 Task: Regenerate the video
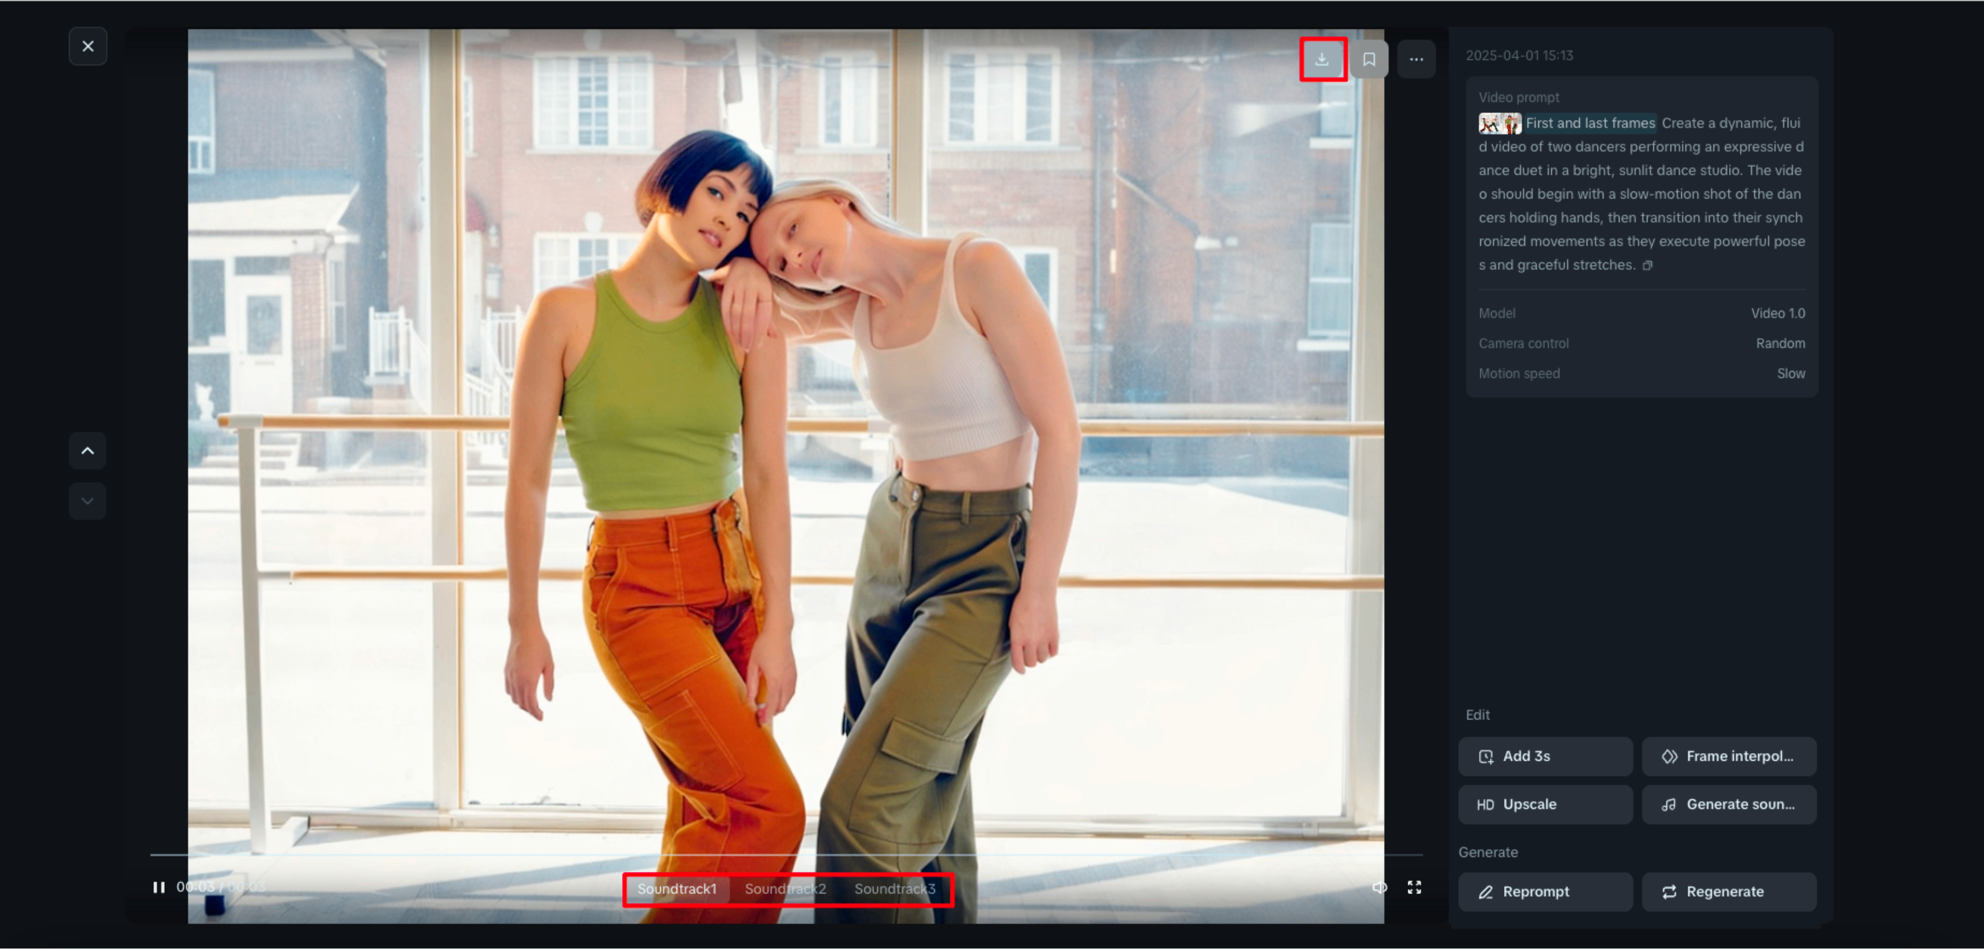click(1728, 892)
